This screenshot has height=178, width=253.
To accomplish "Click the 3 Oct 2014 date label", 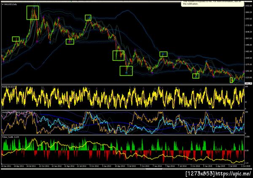I will point(195,166).
